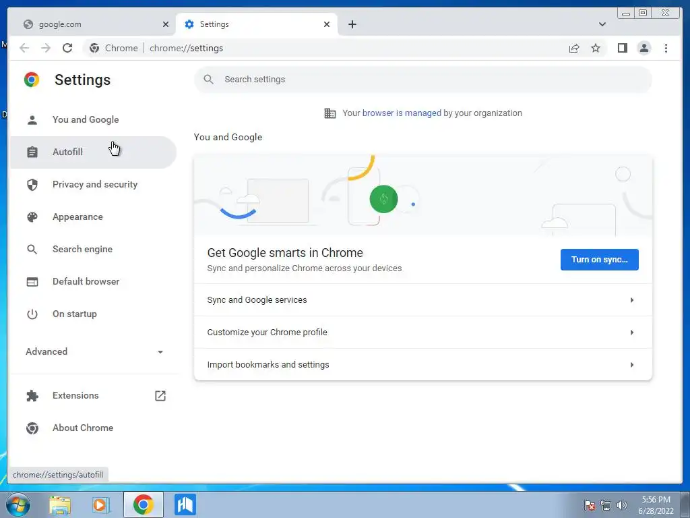Click the organization building icon
The width and height of the screenshot is (690, 518).
click(330, 113)
